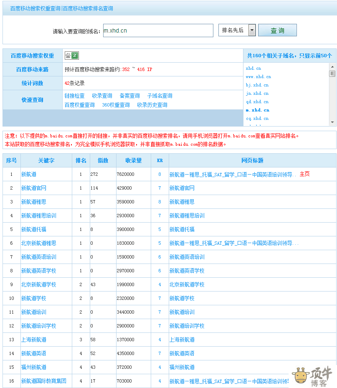Open the 百度移动搜索排名查询 header link
The width and height of the screenshot is (337, 388).
[88, 8]
